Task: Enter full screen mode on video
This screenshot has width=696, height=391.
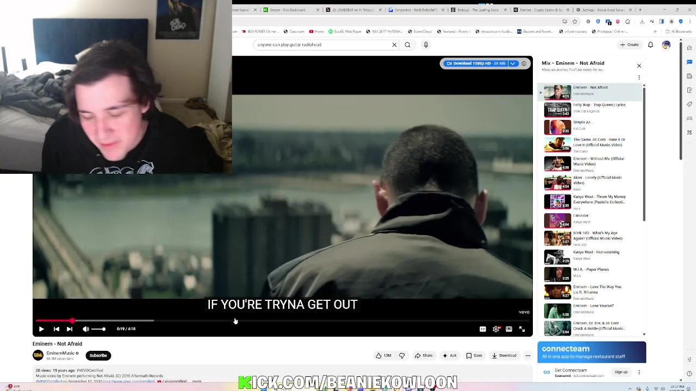Action: [522, 329]
